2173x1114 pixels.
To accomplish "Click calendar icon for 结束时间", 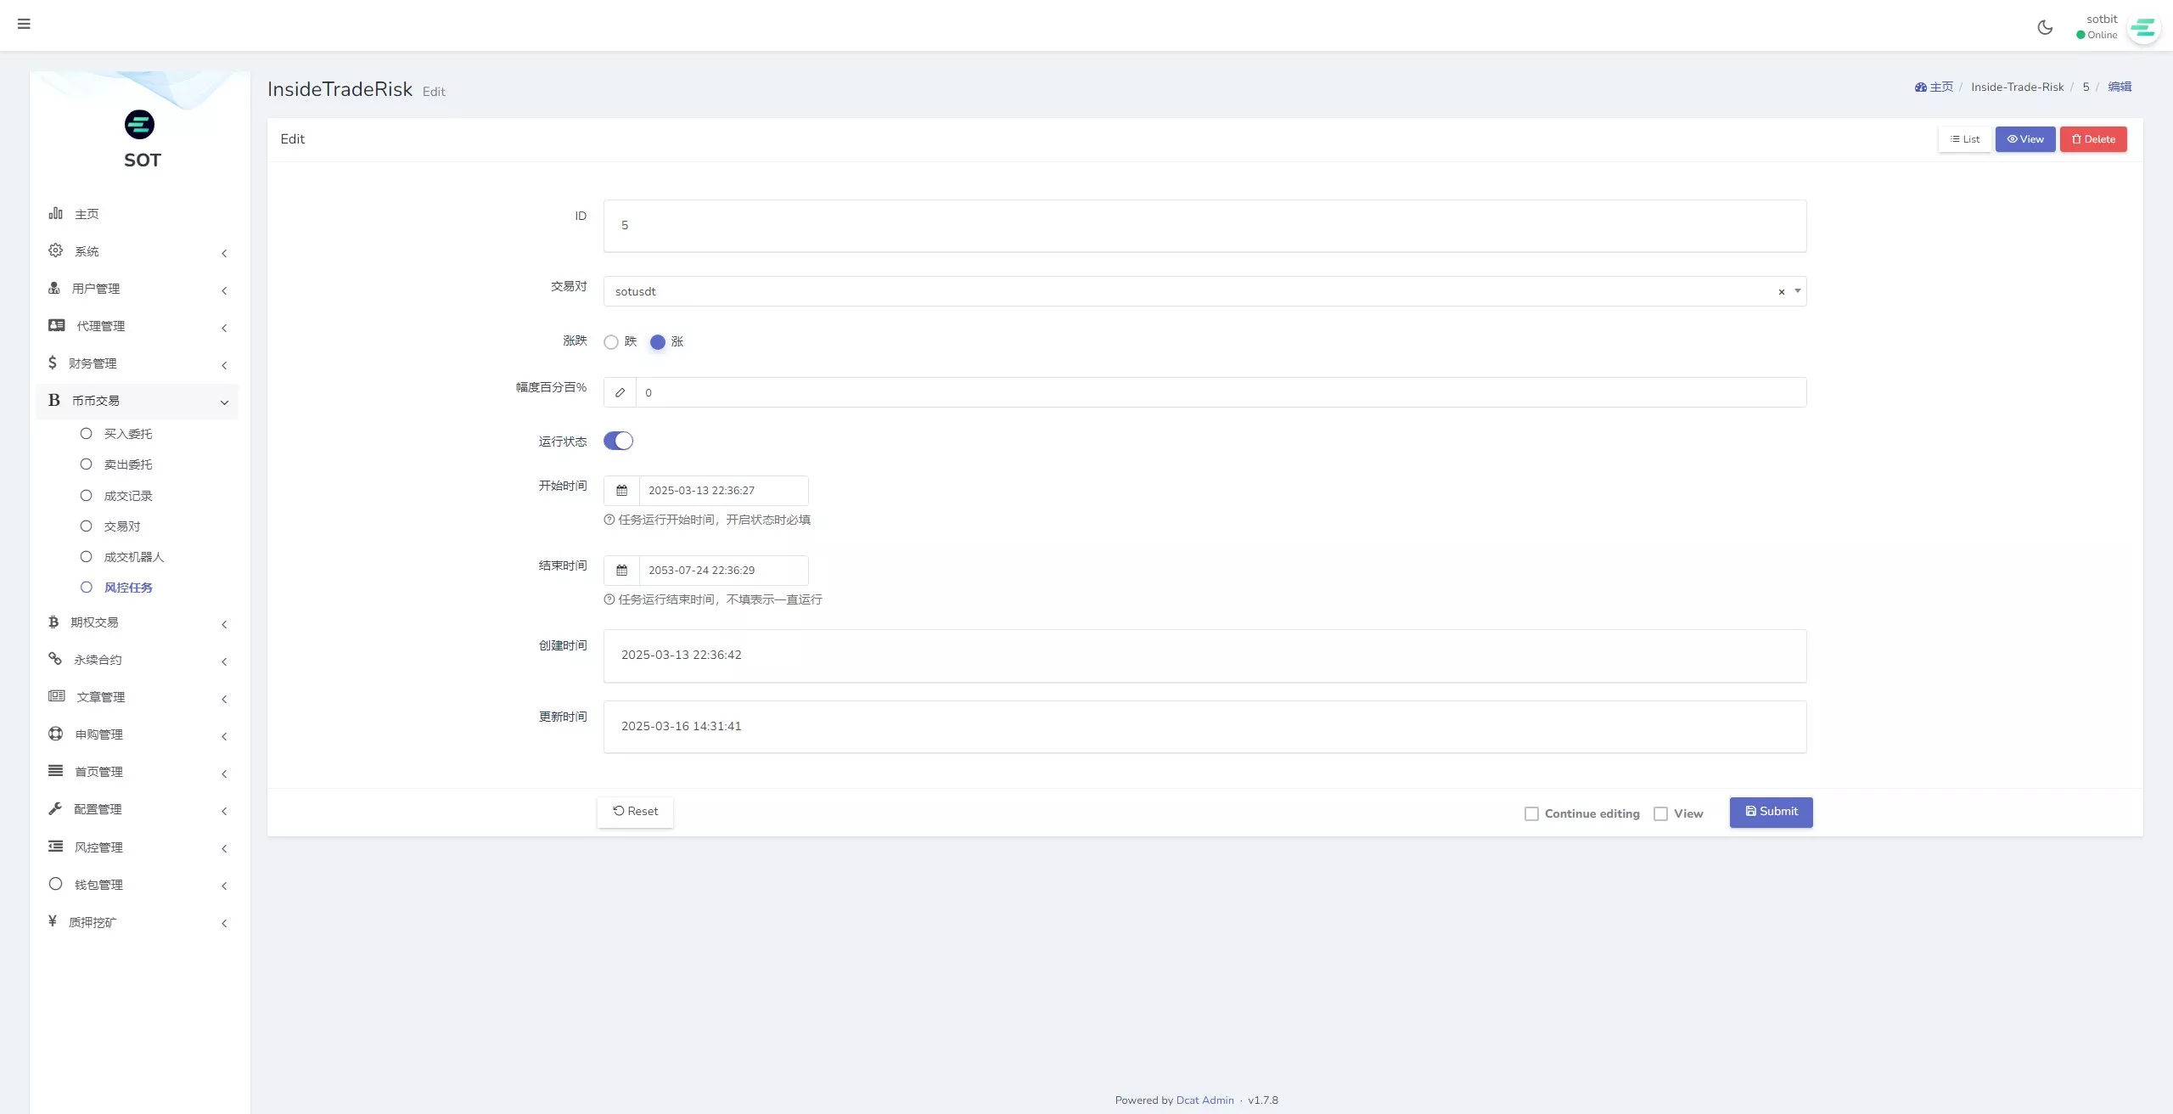I will click(x=621, y=571).
